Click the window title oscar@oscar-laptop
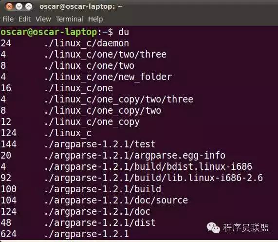Image resolution: width=278 pixels, height=242 pixels. click(81, 6)
